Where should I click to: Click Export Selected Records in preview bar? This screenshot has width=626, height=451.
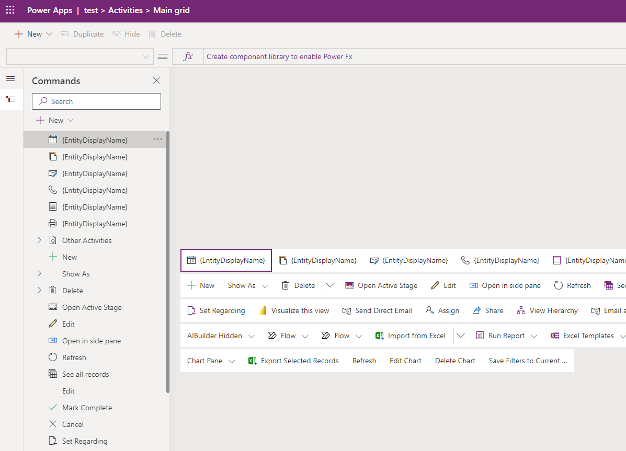293,361
